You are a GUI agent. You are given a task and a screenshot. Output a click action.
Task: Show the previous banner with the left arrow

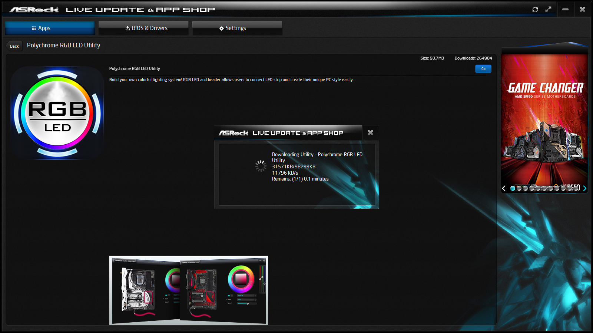pyautogui.click(x=504, y=188)
